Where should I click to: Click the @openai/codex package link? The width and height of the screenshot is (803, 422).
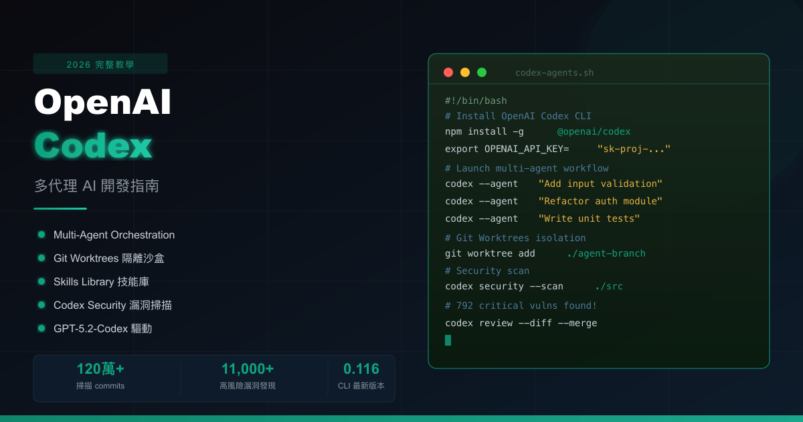594,131
